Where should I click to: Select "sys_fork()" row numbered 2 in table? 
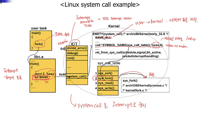point(108,78)
